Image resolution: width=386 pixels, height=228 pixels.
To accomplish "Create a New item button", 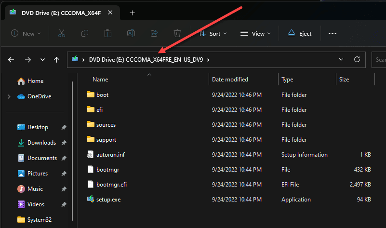I will click(26, 34).
